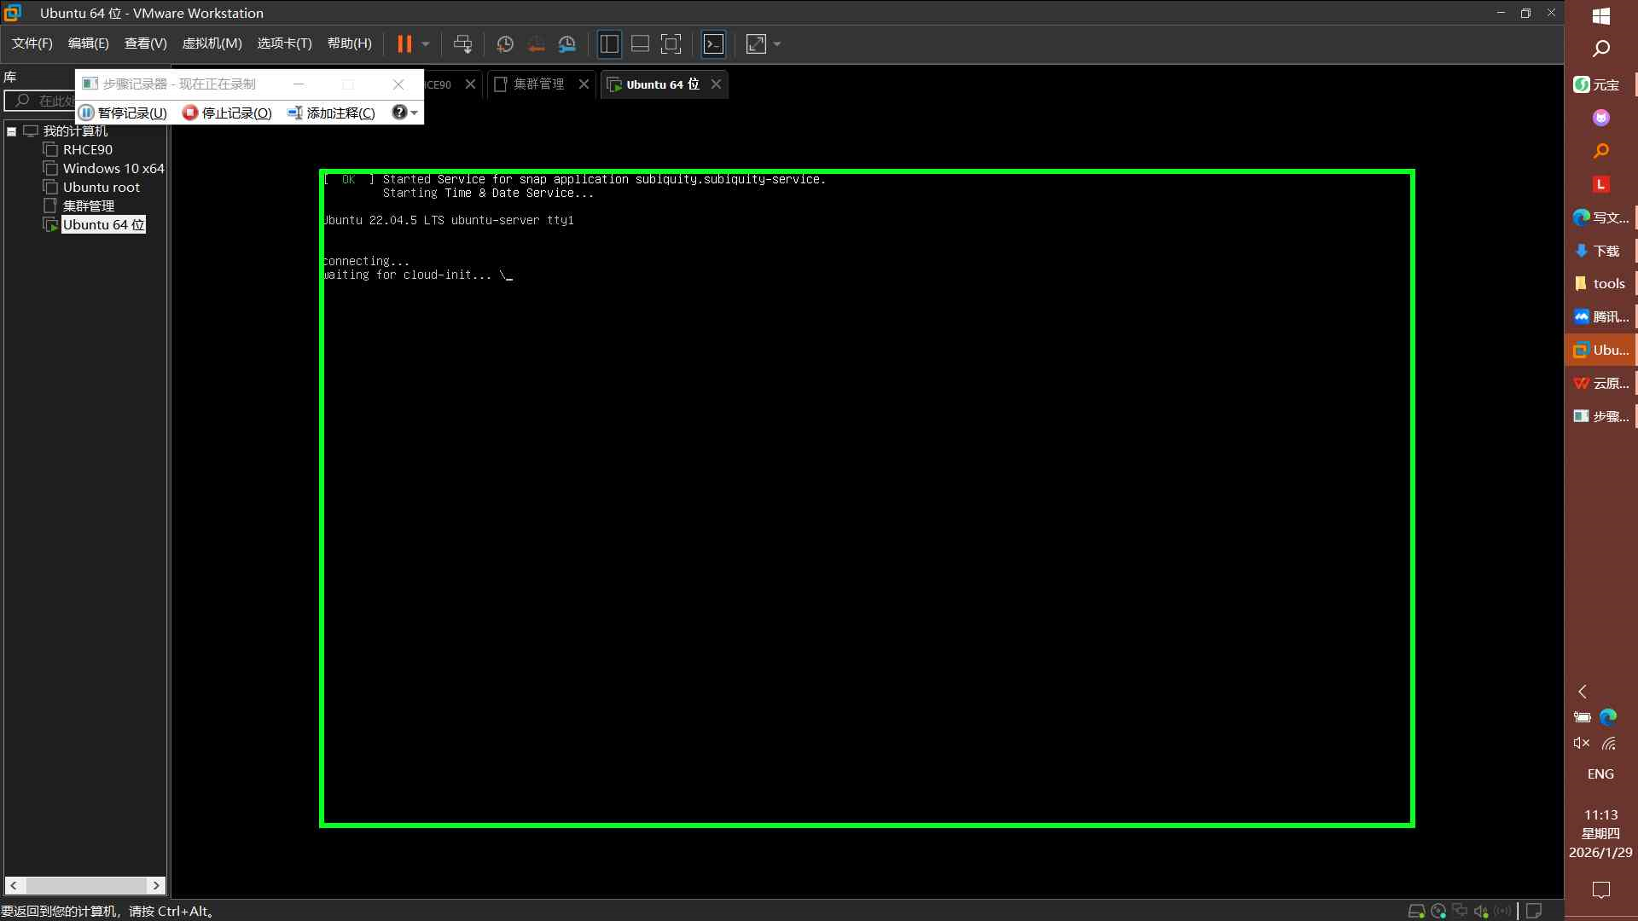Click hard disk status icon in status bar
The height and width of the screenshot is (921, 1638).
pos(1416,911)
